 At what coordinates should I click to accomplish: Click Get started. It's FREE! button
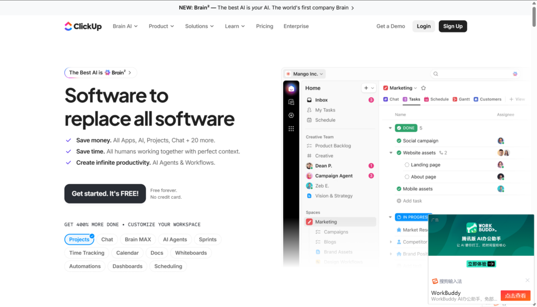(x=105, y=194)
